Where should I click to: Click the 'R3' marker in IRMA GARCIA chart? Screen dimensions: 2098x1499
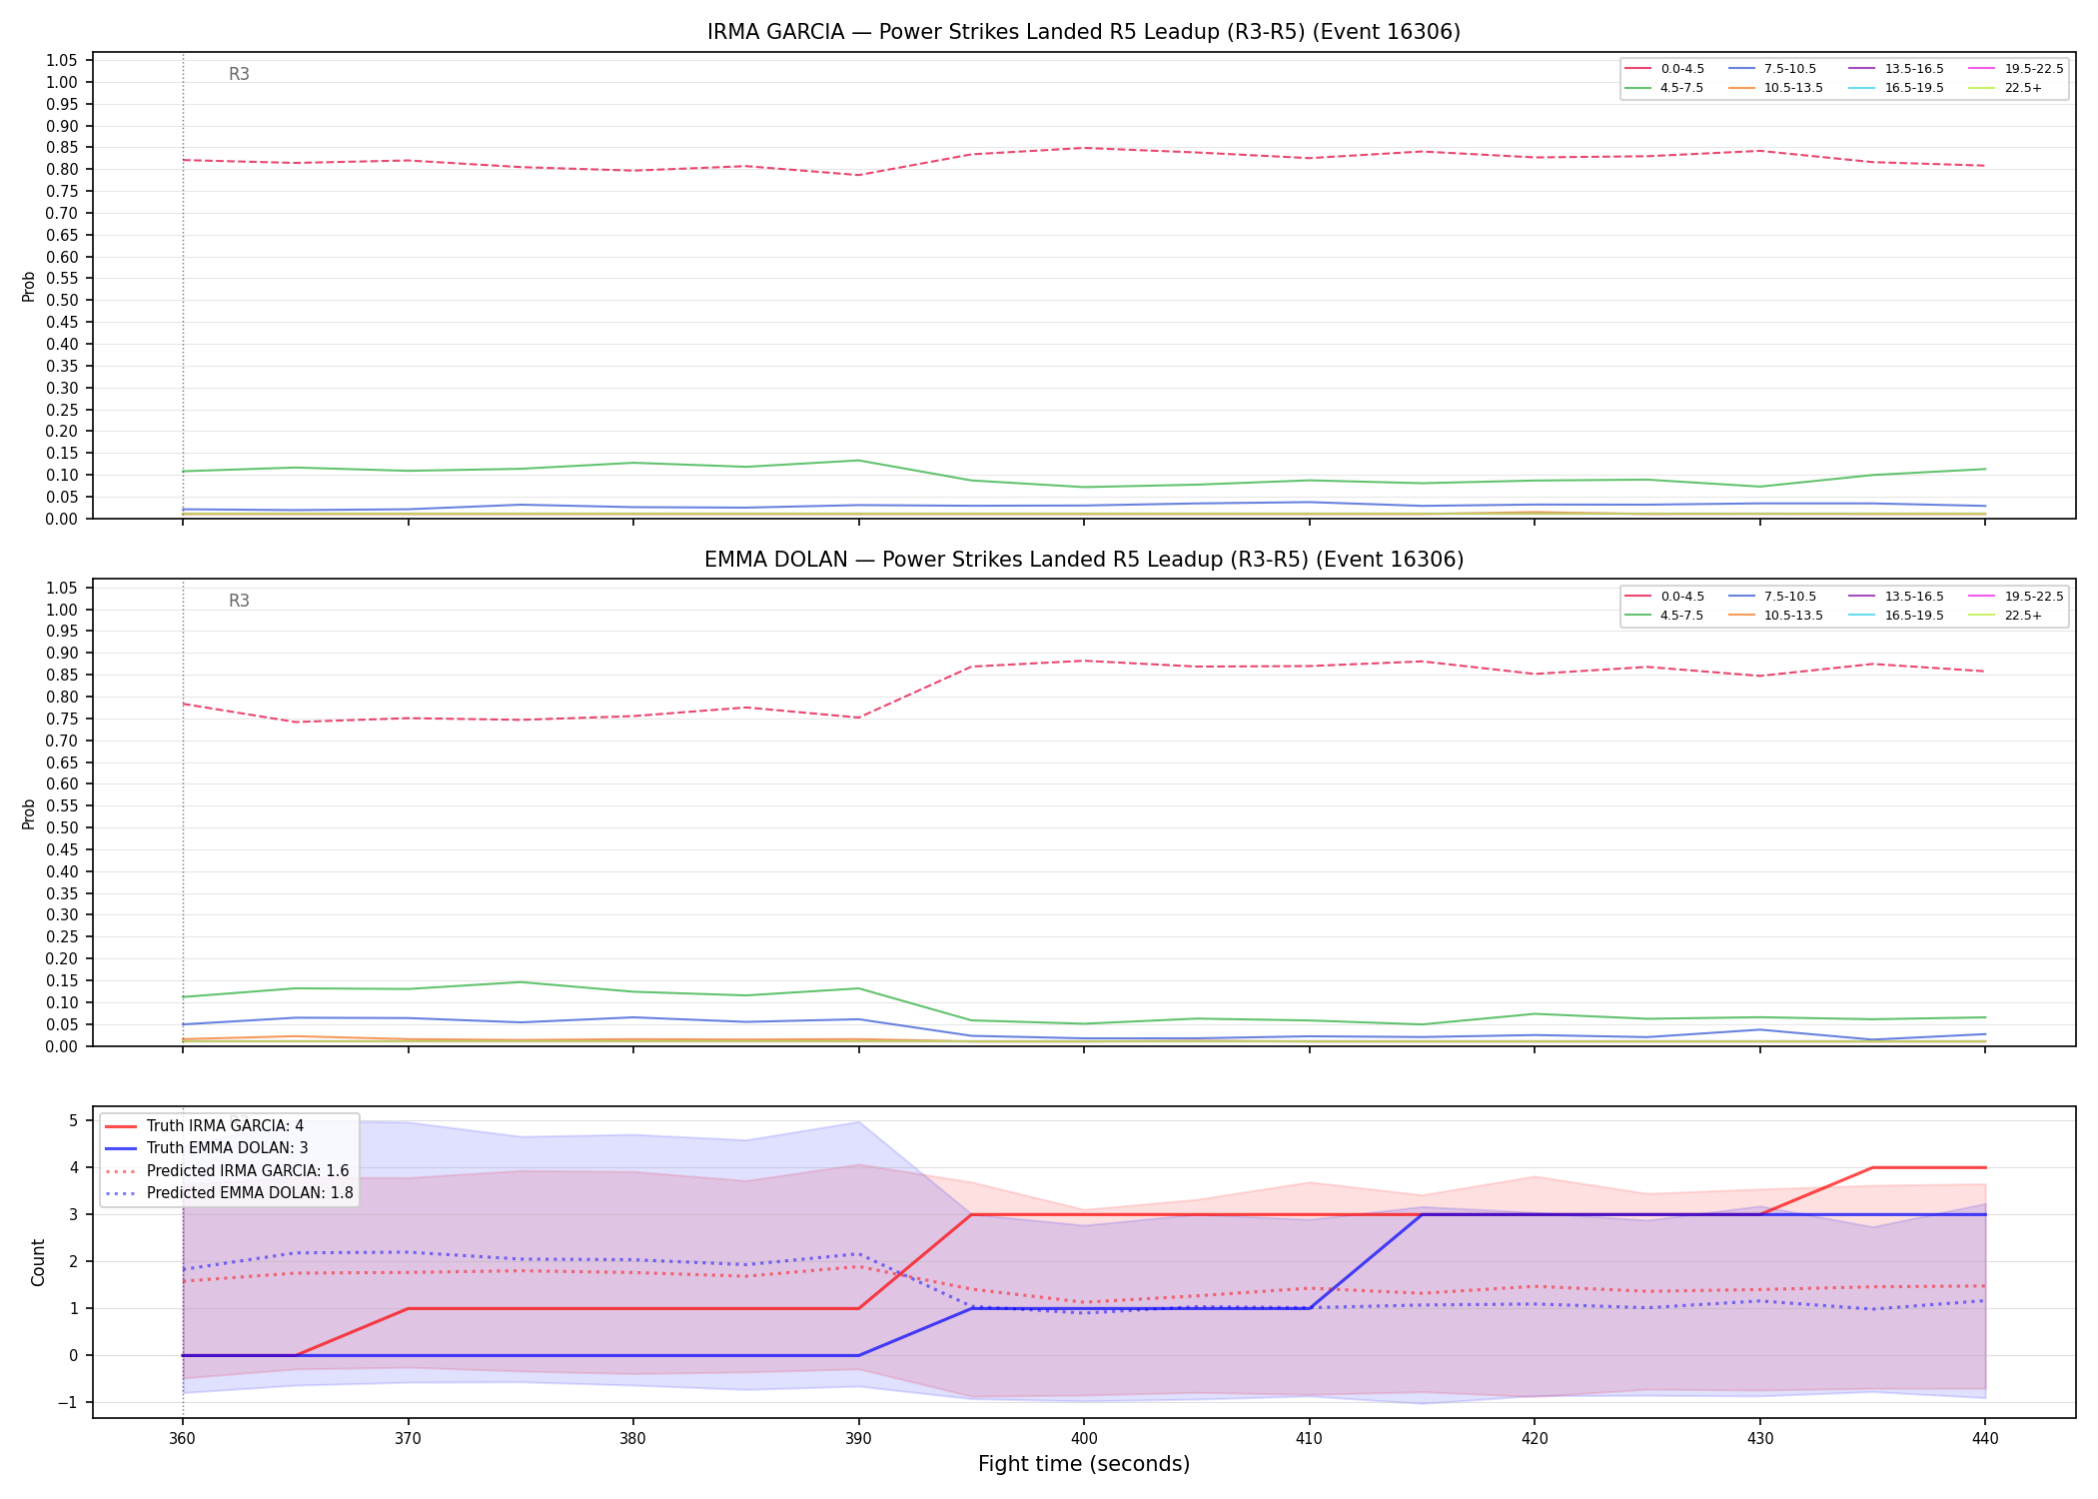239,74
